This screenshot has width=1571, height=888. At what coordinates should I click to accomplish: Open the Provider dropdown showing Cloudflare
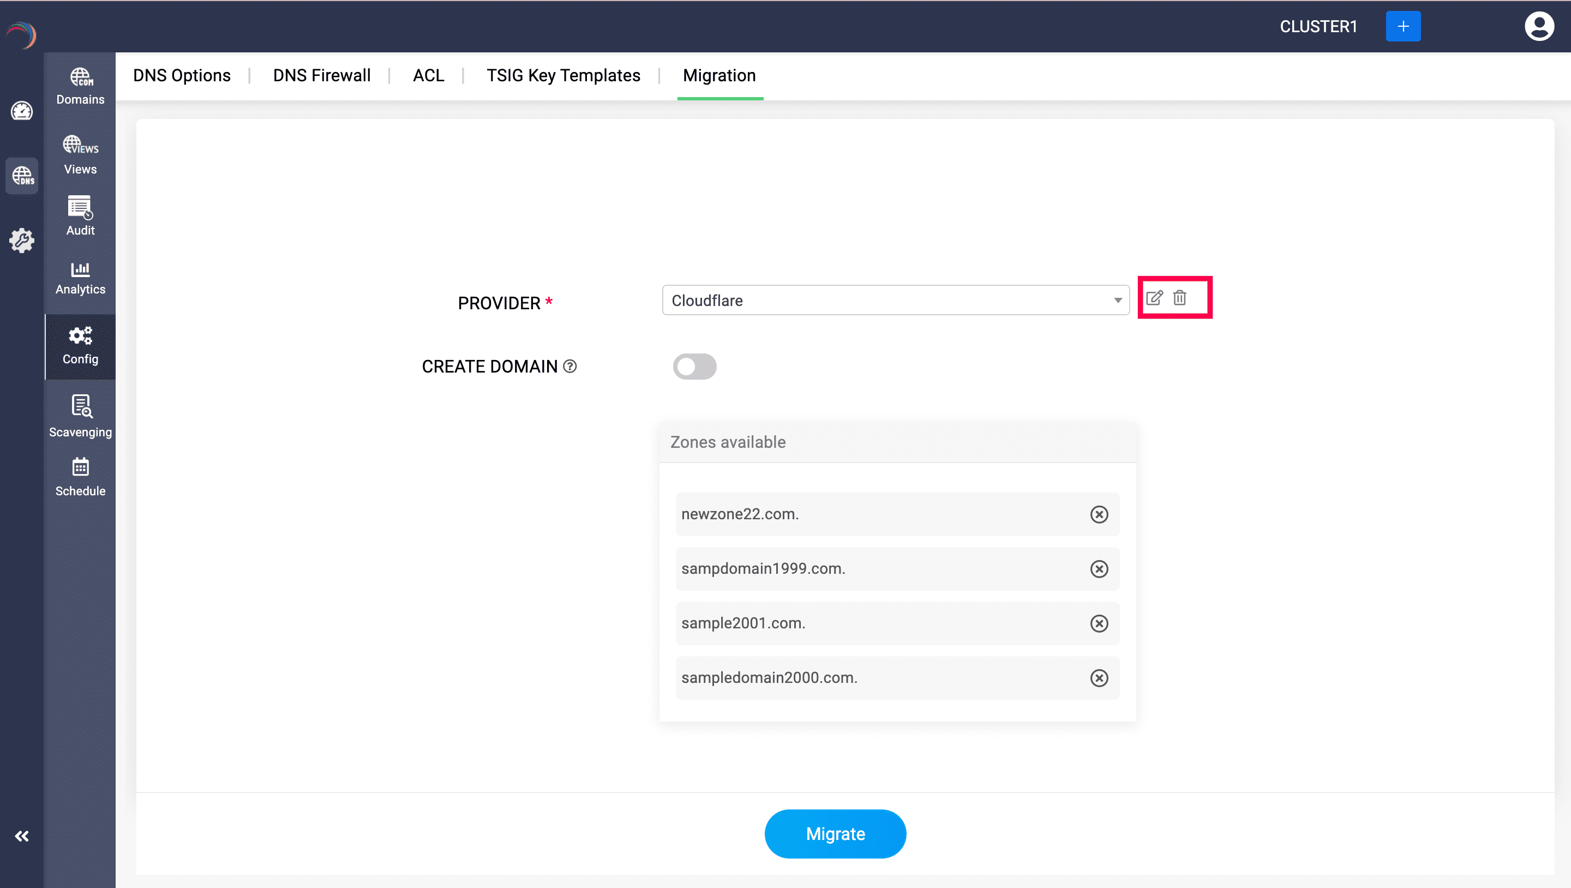click(x=895, y=300)
